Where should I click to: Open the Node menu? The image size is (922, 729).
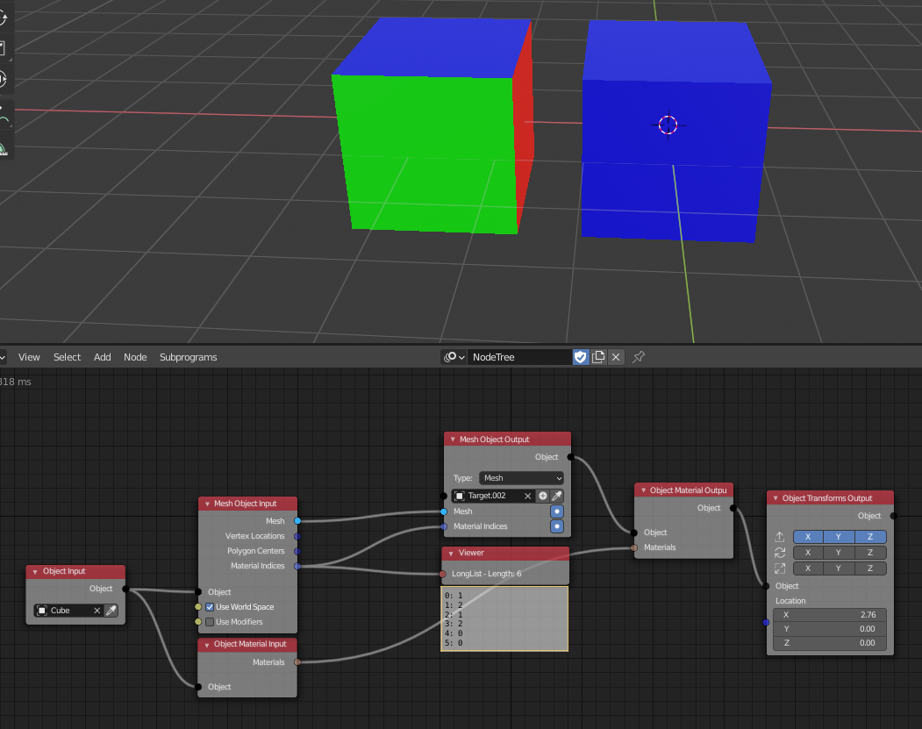click(135, 357)
